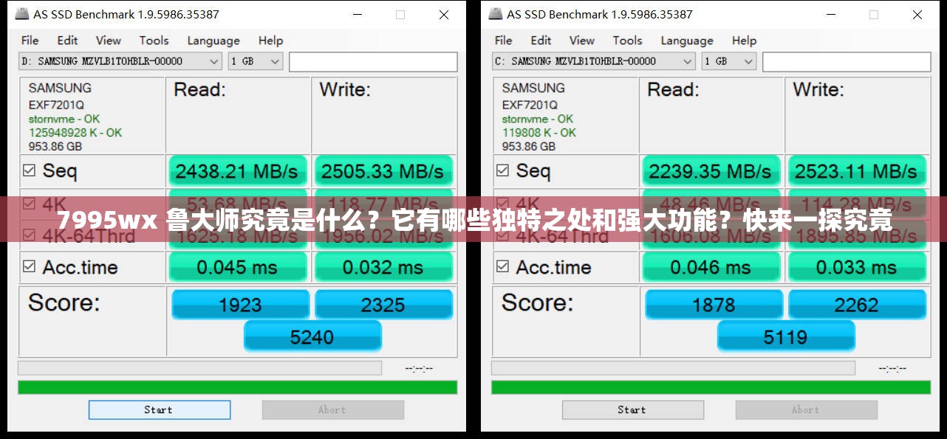Click Start button in left window

(x=160, y=409)
